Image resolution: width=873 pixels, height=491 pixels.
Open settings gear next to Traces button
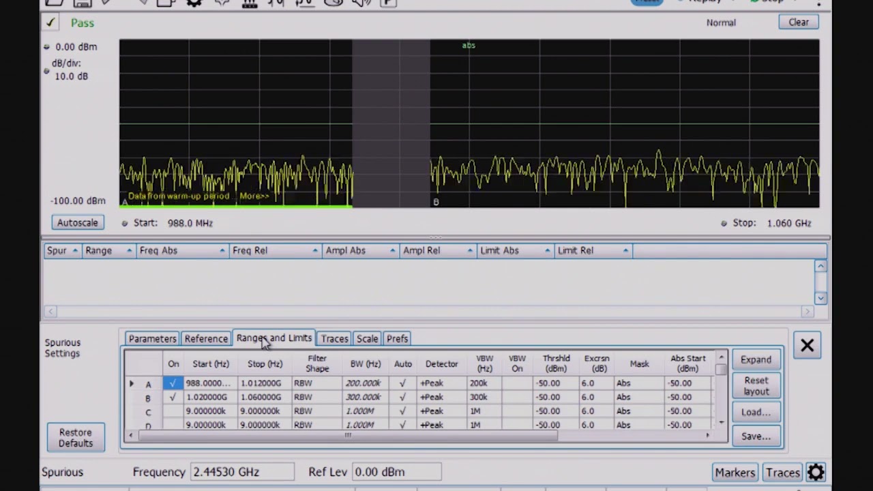click(x=816, y=472)
